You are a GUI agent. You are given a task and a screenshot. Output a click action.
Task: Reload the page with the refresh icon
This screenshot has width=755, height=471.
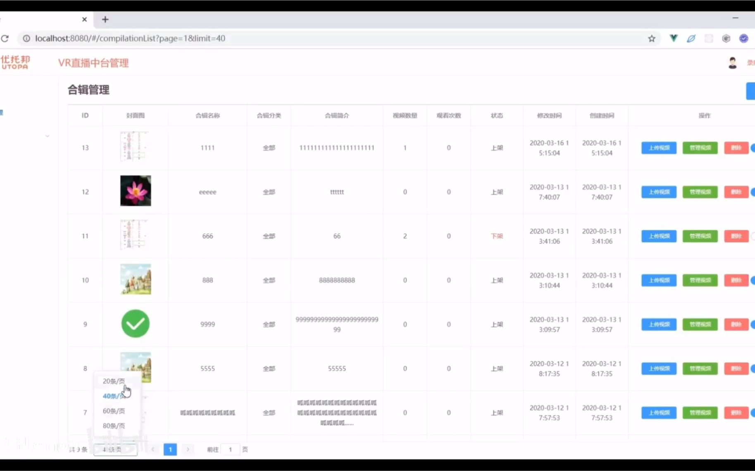[x=5, y=38]
